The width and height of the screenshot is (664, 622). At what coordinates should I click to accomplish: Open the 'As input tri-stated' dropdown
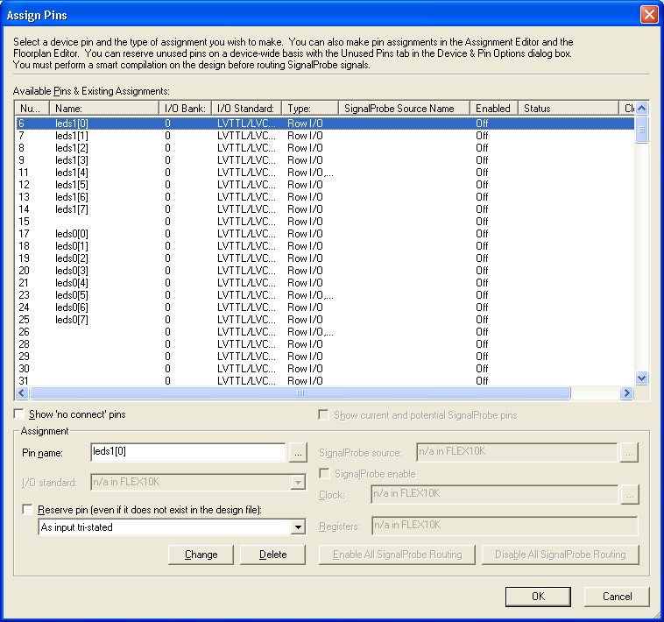pos(298,527)
